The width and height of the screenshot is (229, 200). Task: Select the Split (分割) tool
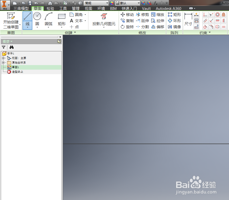142,27
